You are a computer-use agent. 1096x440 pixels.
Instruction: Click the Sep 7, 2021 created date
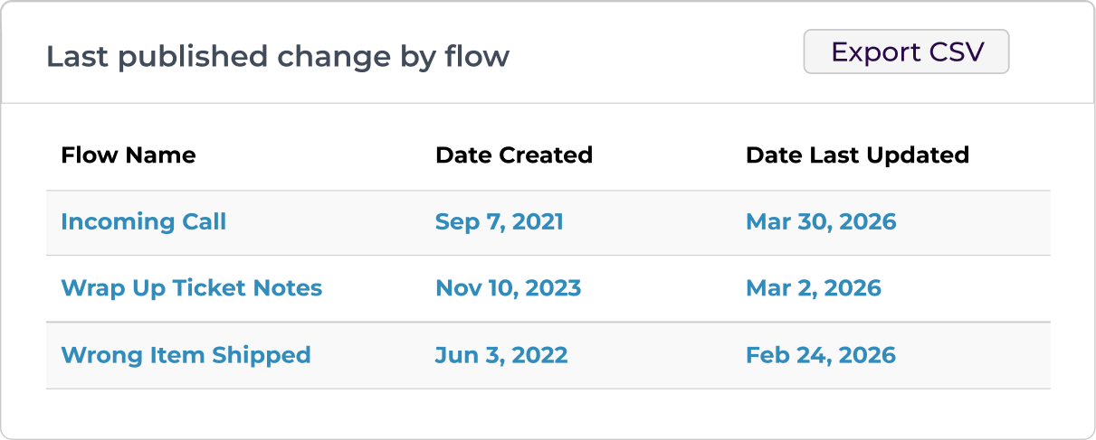point(499,222)
